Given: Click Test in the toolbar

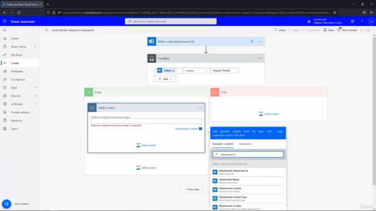Looking at the screenshot, I should coord(365,30).
